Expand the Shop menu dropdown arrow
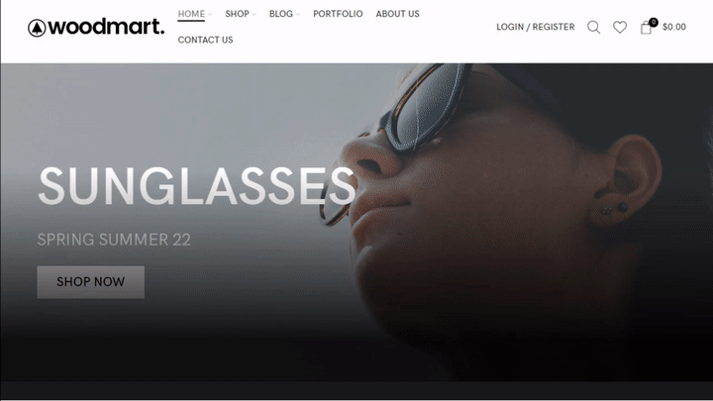This screenshot has width=713, height=401. (254, 15)
